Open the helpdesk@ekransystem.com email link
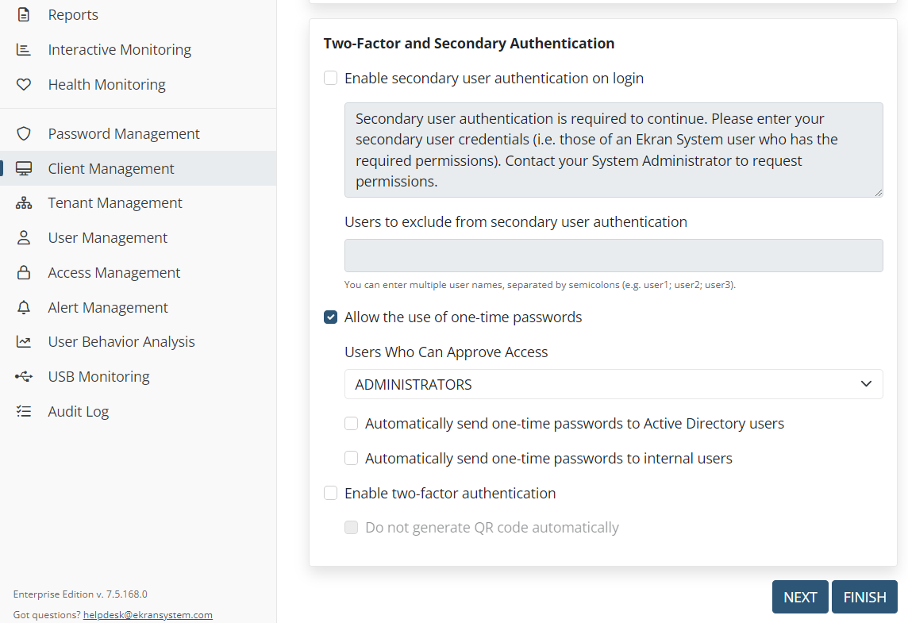The height and width of the screenshot is (623, 908). (x=148, y=615)
